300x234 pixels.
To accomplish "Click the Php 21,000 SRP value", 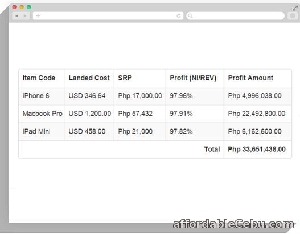I will point(135,131).
